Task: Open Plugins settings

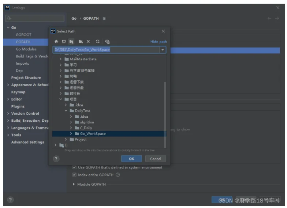Action: [x=18, y=106]
